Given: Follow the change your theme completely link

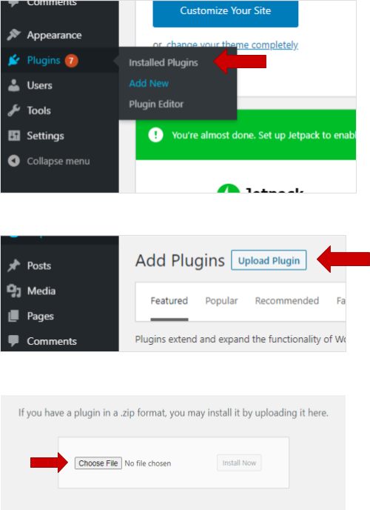Looking at the screenshot, I should click(232, 45).
